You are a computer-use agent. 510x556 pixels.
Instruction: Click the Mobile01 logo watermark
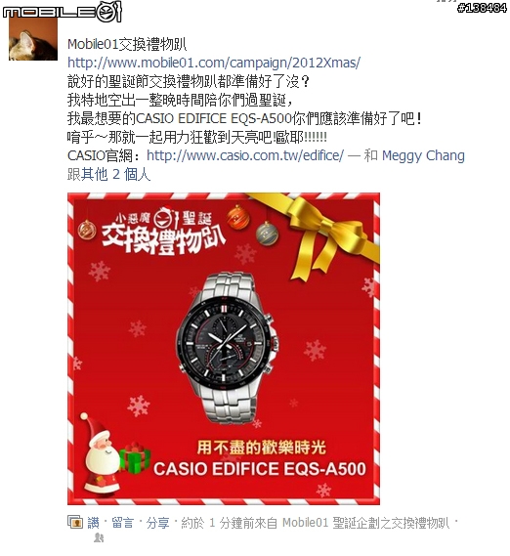click(x=63, y=12)
